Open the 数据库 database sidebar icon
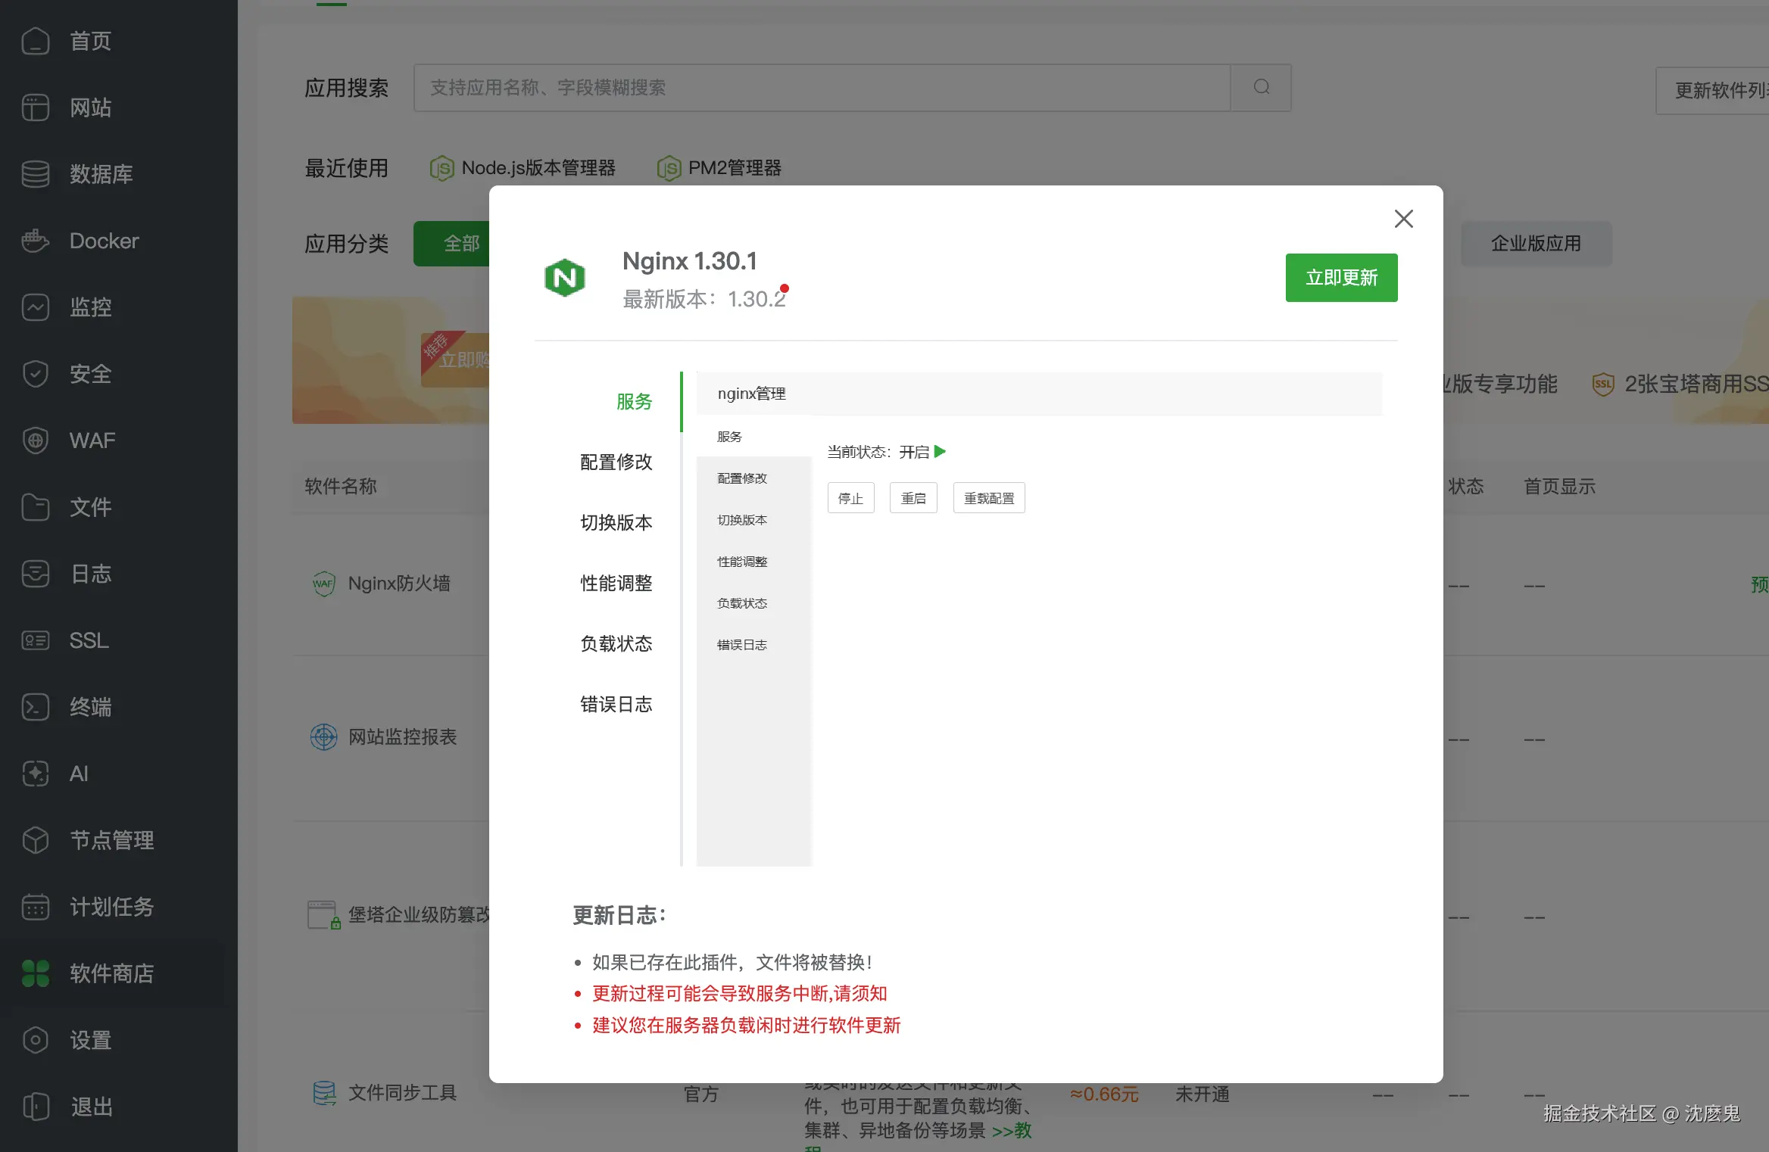The width and height of the screenshot is (1769, 1152). pyautogui.click(x=36, y=174)
